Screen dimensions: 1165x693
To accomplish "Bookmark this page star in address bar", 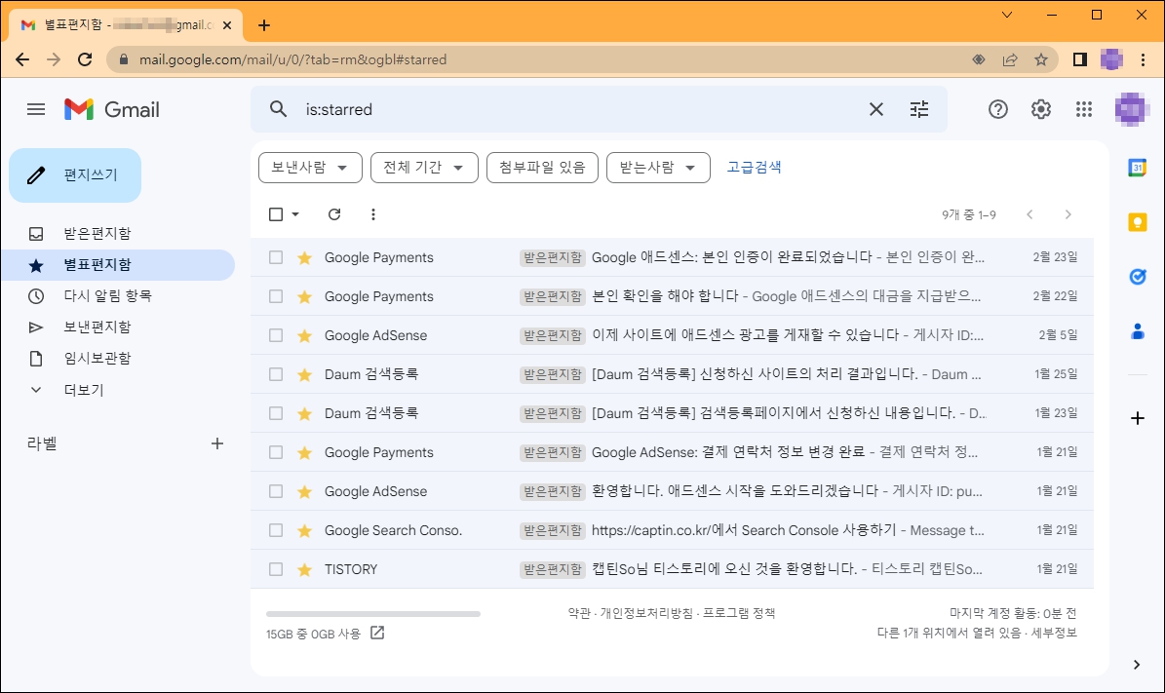I will (1041, 59).
